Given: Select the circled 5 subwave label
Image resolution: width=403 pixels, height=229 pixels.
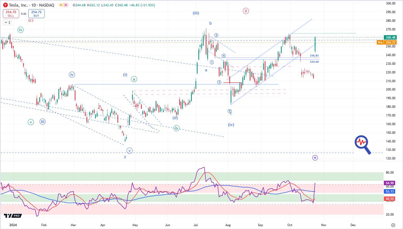Looking at the screenshot, I should pos(230,111).
